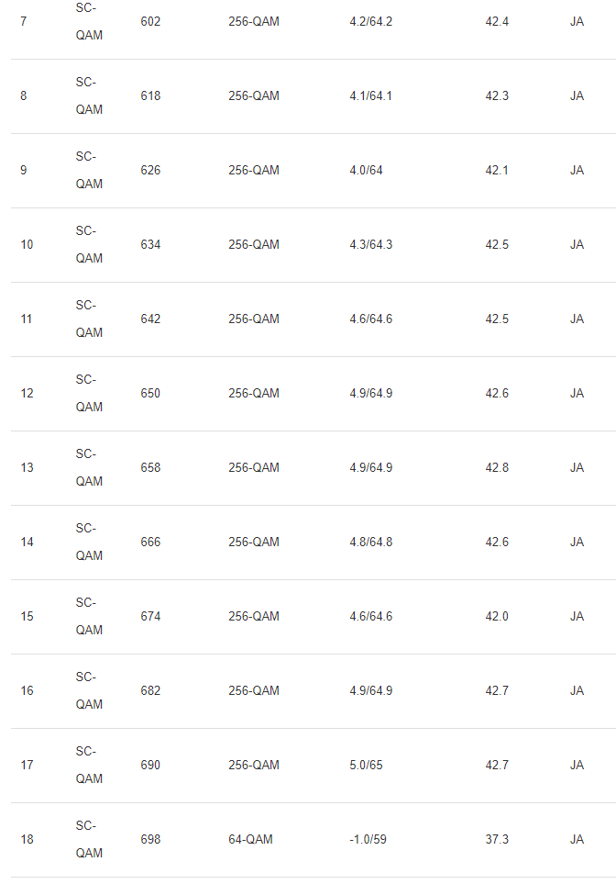Click the frequency value 642
This screenshot has width=616, height=884.
(150, 319)
